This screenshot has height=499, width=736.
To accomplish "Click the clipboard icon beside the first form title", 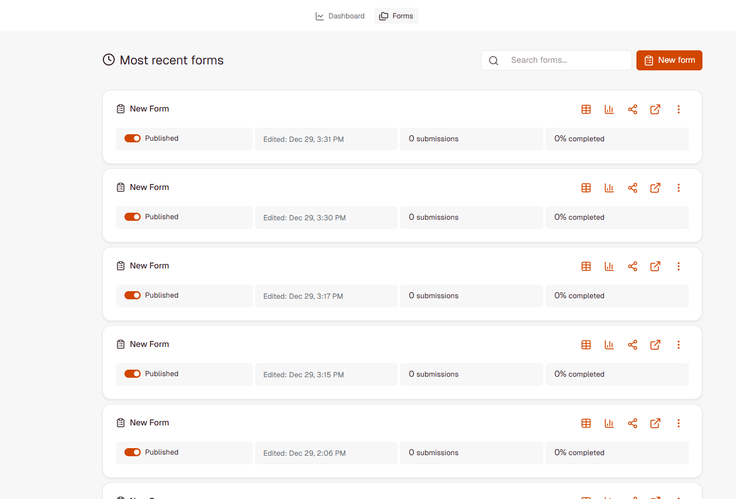I will point(120,108).
